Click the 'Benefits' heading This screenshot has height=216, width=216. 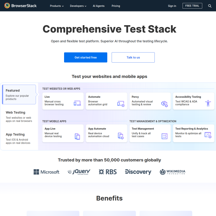point(109,198)
